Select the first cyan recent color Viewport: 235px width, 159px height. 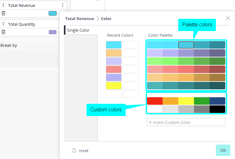point(114,45)
